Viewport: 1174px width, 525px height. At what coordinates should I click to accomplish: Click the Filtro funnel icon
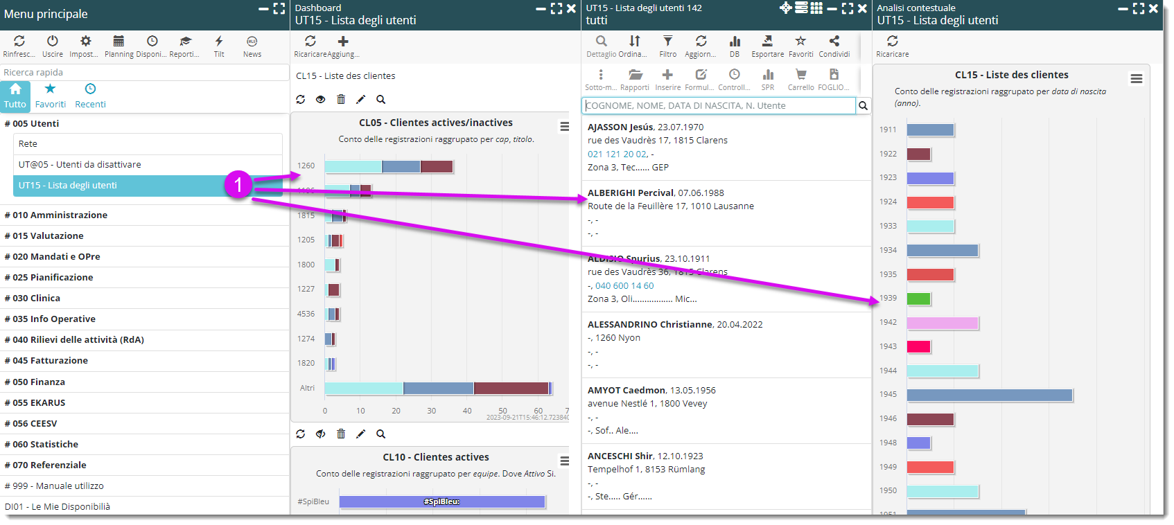tap(667, 42)
